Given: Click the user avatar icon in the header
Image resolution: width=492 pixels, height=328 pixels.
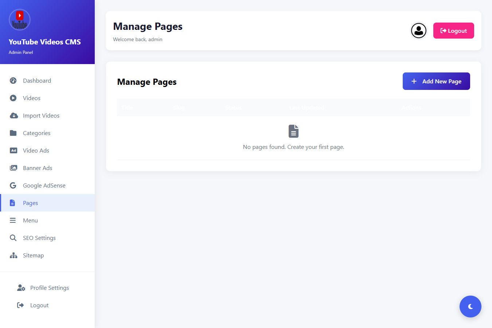Looking at the screenshot, I should pyautogui.click(x=419, y=31).
